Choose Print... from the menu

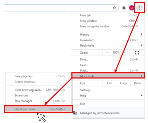click(x=108, y=59)
